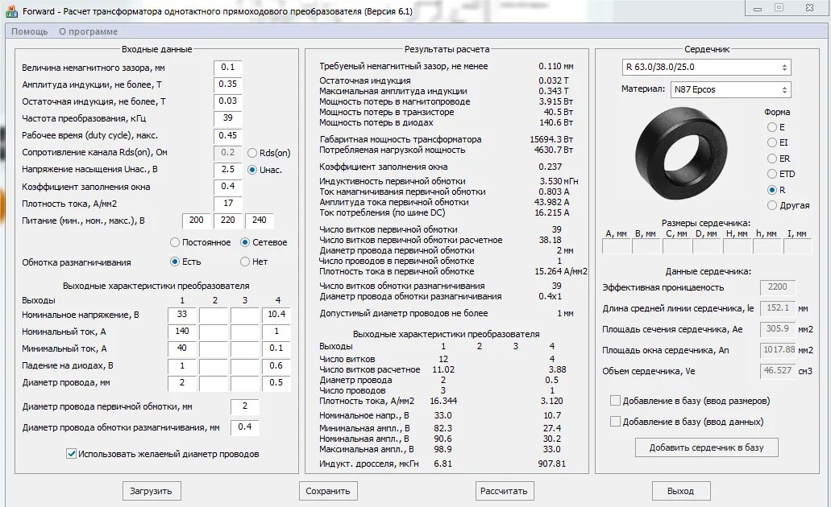Viewport: 831px width, 507px height.
Task: Click core volume field 46.527
Action: (778, 371)
